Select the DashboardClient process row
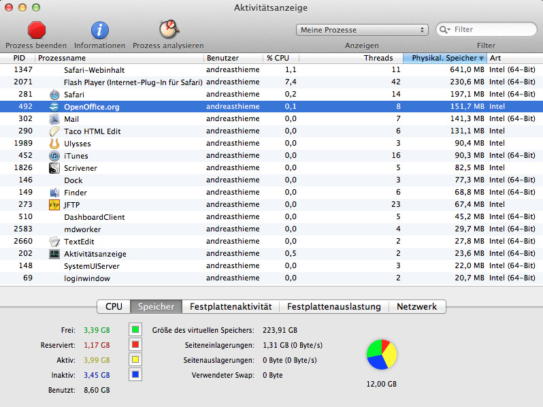 [271, 217]
